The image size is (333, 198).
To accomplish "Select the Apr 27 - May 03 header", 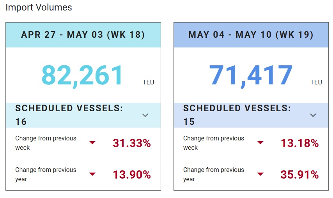I will coord(83,35).
